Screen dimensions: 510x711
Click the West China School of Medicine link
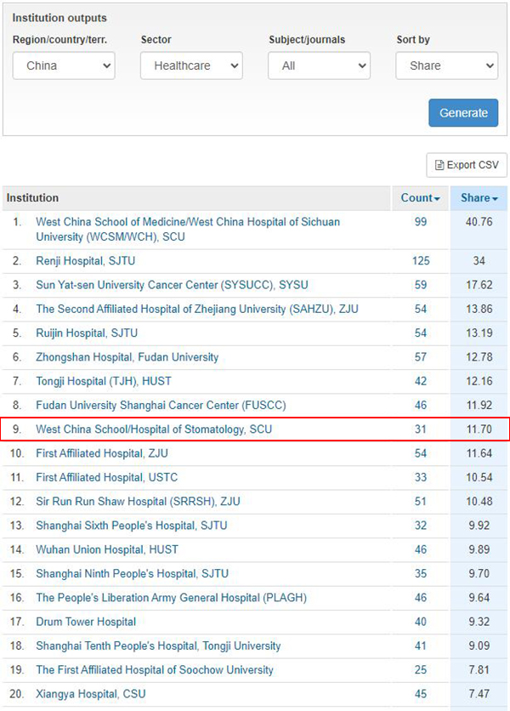coord(187,222)
